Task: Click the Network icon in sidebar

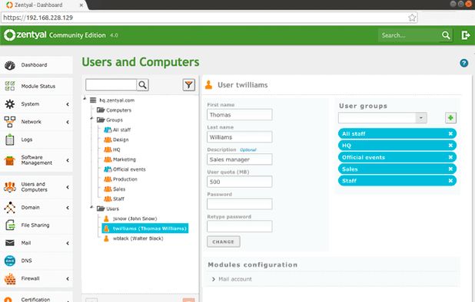Action: (x=10, y=122)
